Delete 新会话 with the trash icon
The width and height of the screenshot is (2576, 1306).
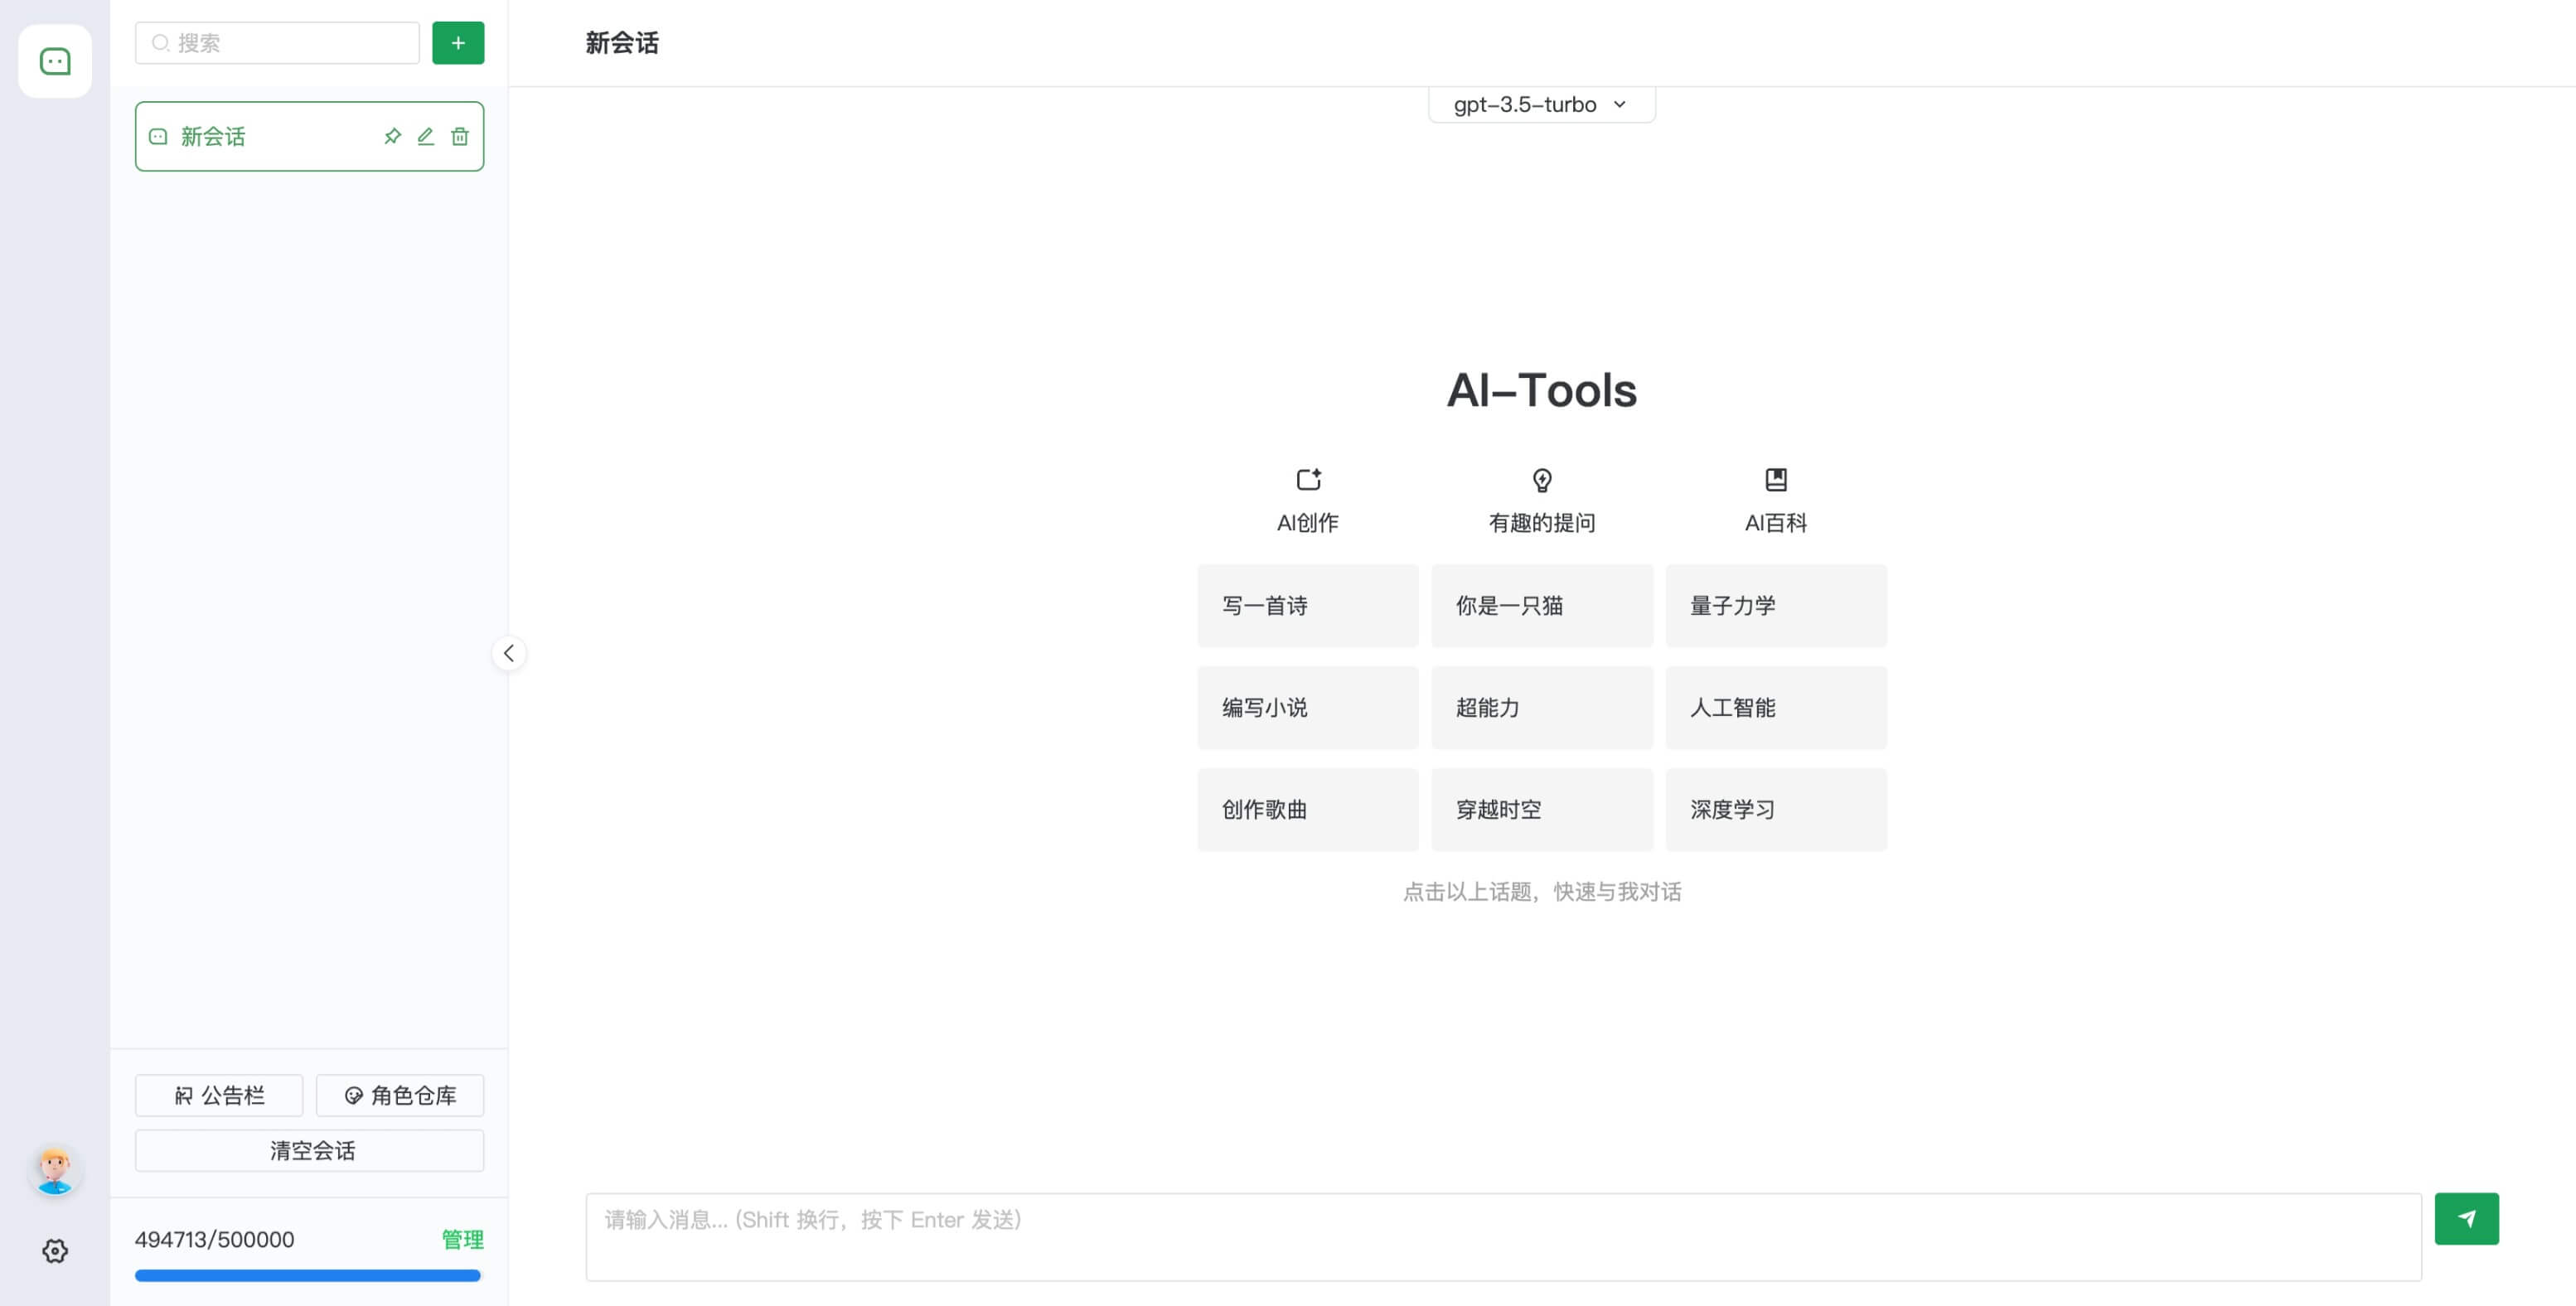coord(460,136)
